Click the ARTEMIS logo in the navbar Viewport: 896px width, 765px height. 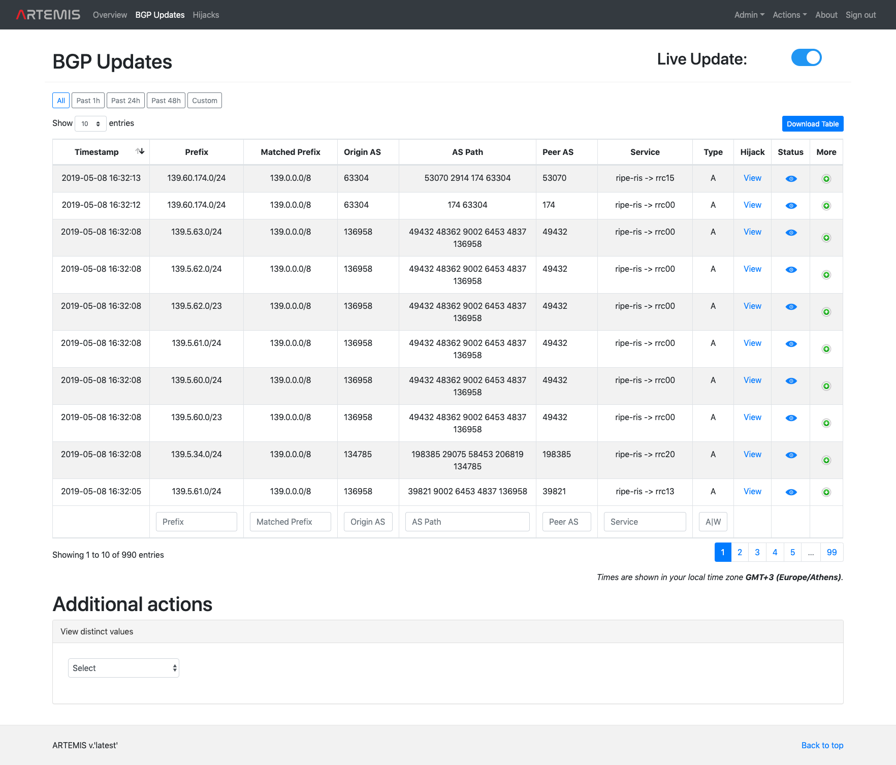click(47, 14)
